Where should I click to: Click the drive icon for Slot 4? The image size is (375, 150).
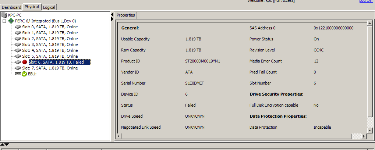(18, 50)
